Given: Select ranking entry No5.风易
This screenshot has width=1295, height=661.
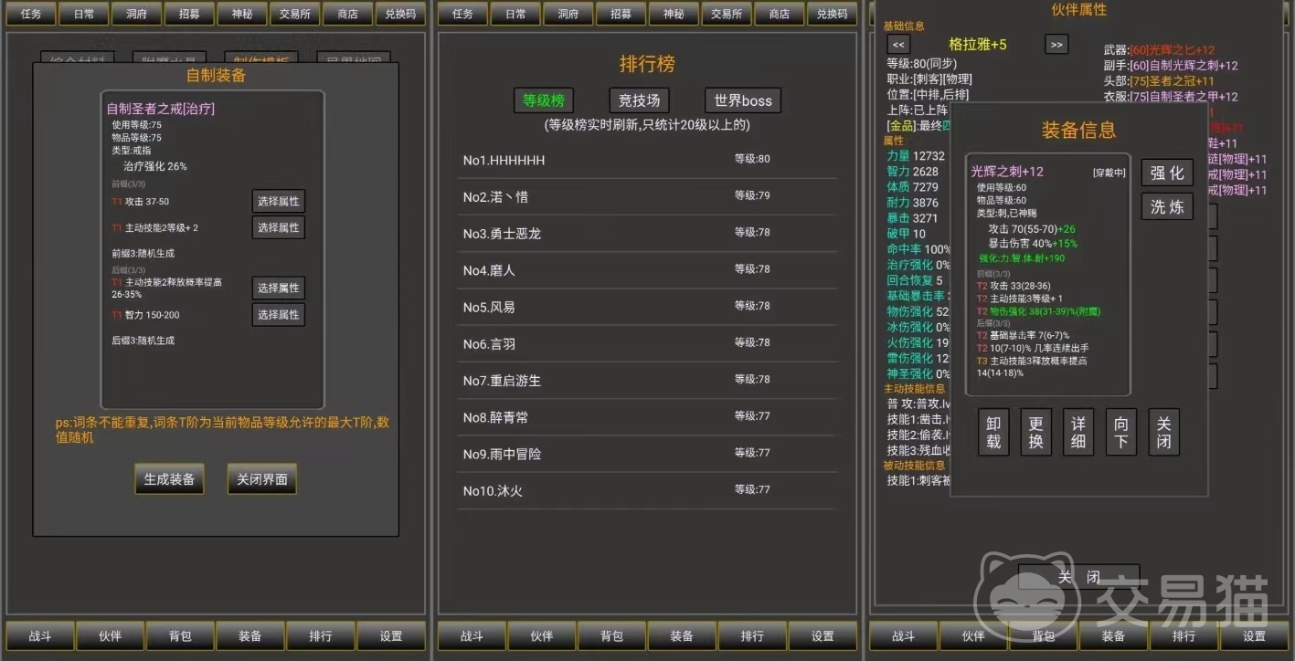Looking at the screenshot, I should [648, 307].
